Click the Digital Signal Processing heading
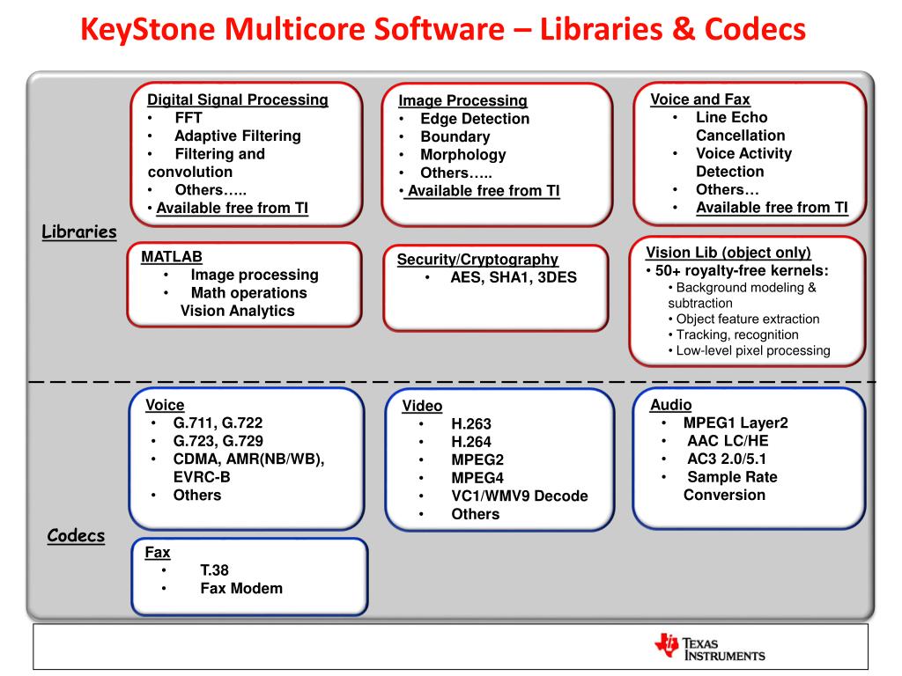Screen dimensions: 902x676 tap(238, 99)
